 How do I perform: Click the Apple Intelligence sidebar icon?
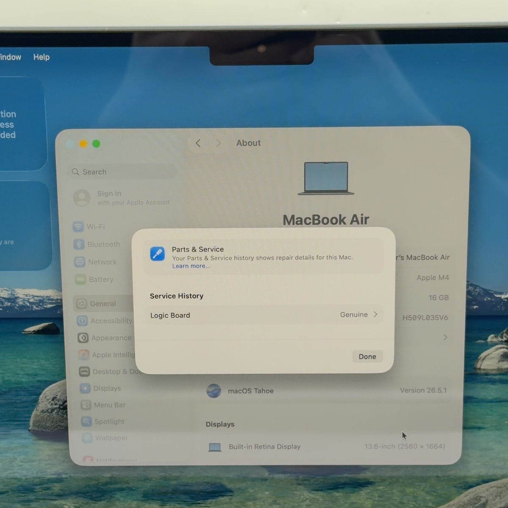click(x=84, y=355)
